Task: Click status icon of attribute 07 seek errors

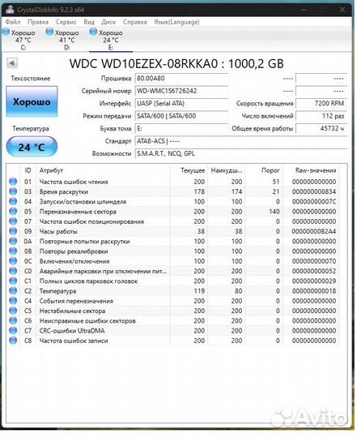Action: point(13,221)
